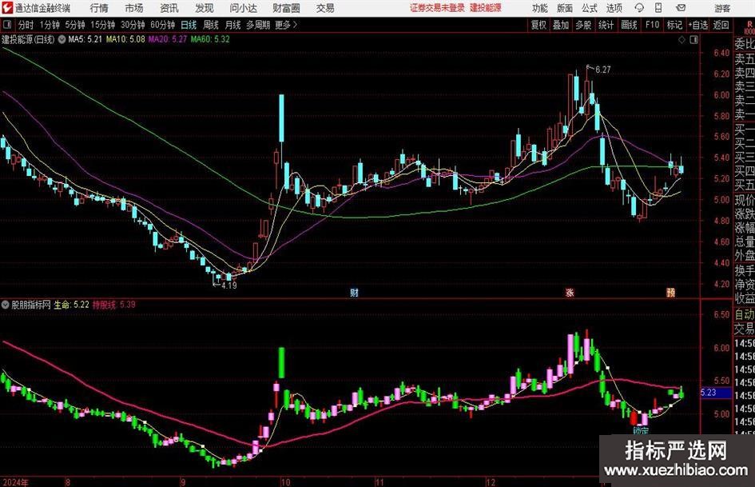Switch to 5分钟 chart period
This screenshot has height=487, width=755.
click(x=74, y=25)
